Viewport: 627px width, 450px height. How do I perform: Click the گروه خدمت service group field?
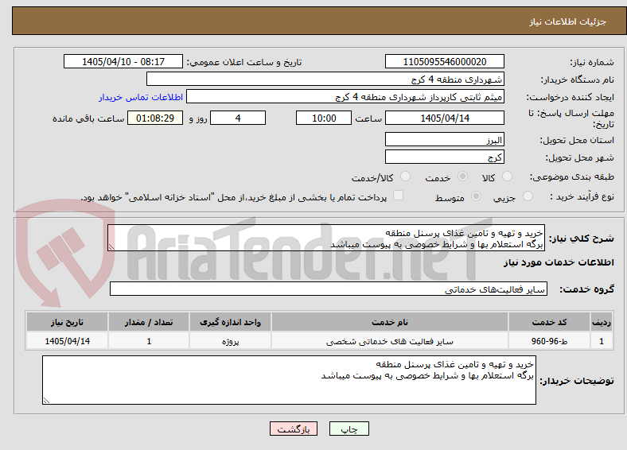point(329,289)
